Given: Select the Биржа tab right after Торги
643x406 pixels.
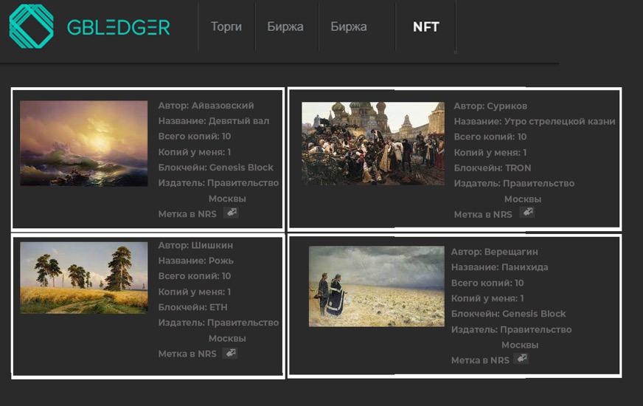Looking at the screenshot, I should [285, 27].
